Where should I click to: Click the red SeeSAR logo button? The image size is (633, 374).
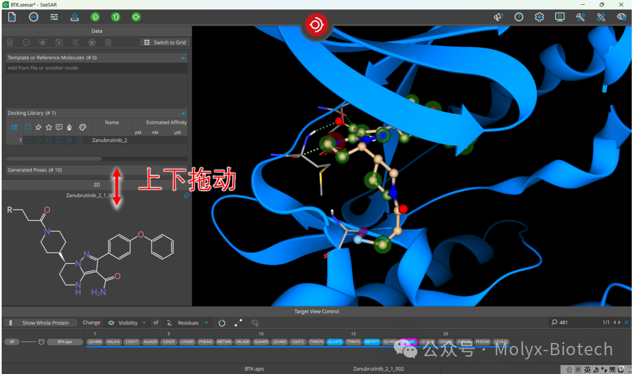pyautogui.click(x=316, y=25)
